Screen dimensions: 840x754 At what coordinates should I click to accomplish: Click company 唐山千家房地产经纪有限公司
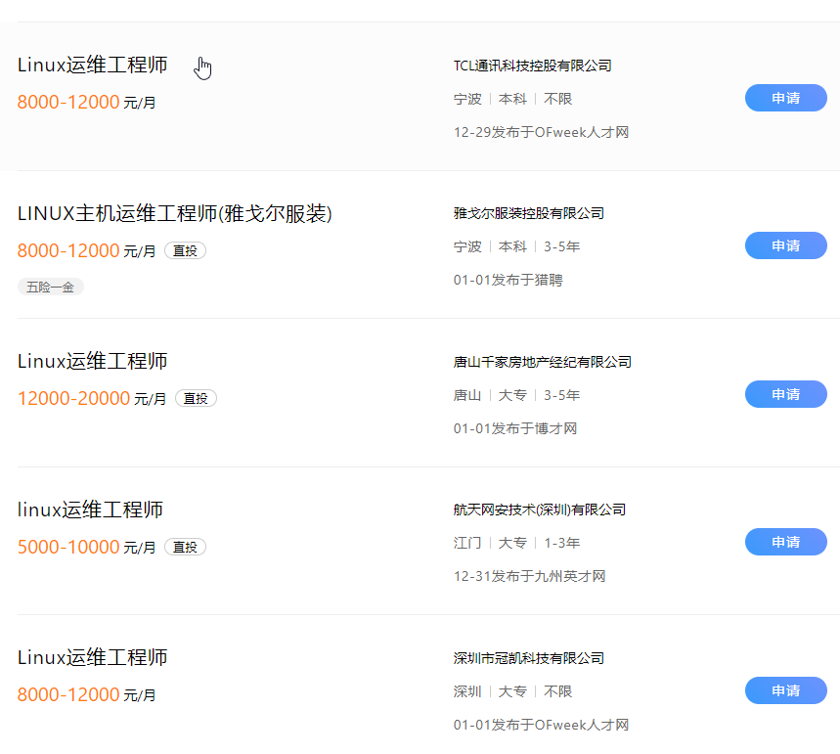tap(542, 362)
